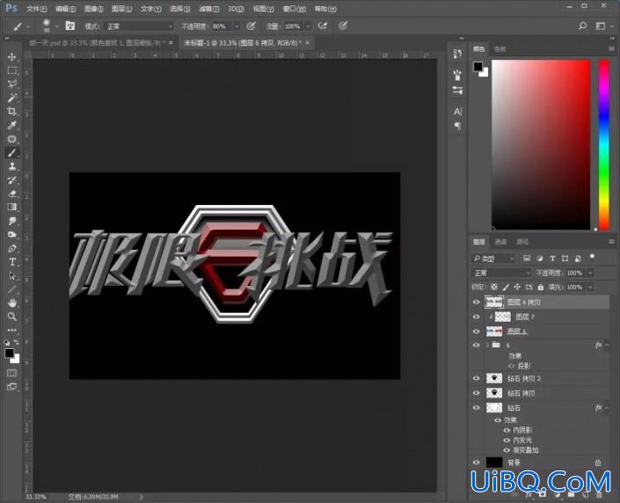Image resolution: width=620 pixels, height=503 pixels.
Task: Select the Brush tool in toolbox
Action: click(x=11, y=153)
